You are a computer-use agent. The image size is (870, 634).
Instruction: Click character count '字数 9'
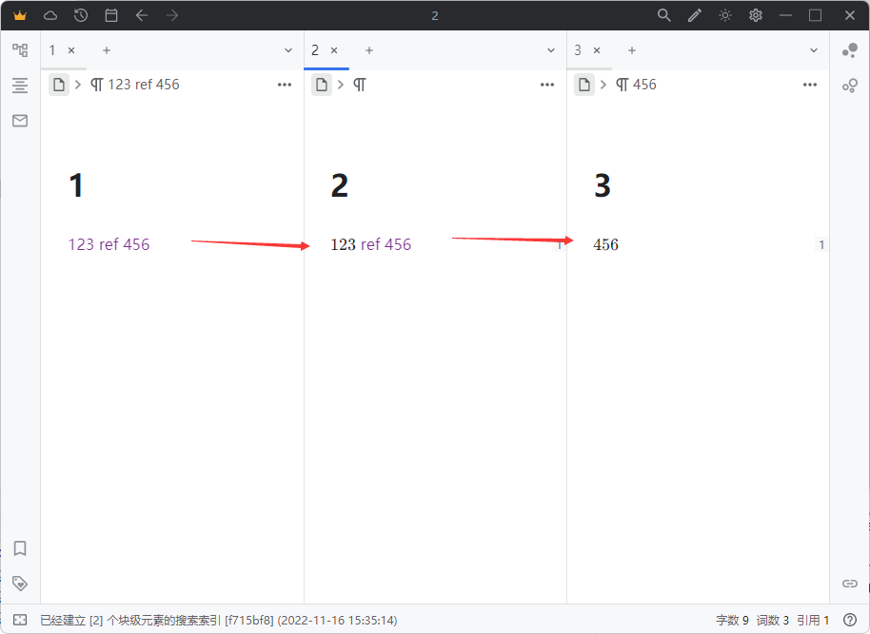coord(732,620)
